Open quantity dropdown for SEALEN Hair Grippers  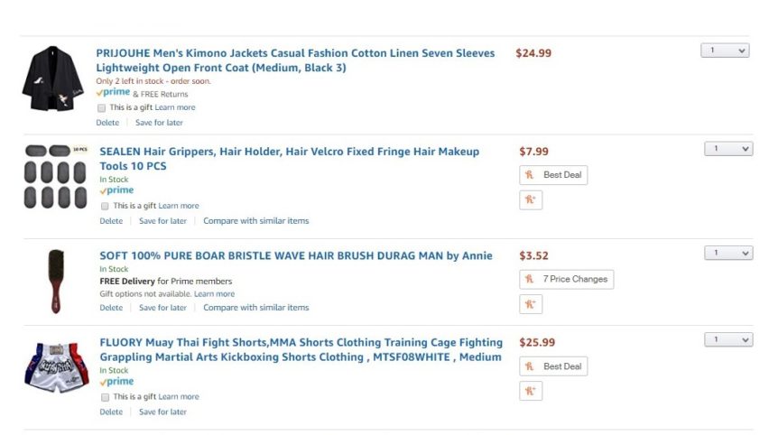(728, 149)
